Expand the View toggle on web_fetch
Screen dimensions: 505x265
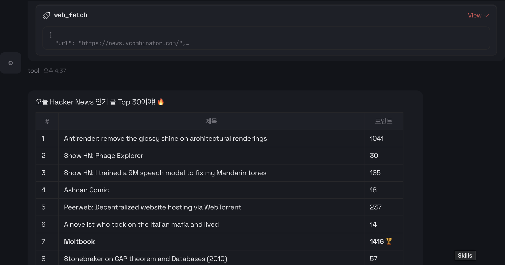[x=478, y=15]
